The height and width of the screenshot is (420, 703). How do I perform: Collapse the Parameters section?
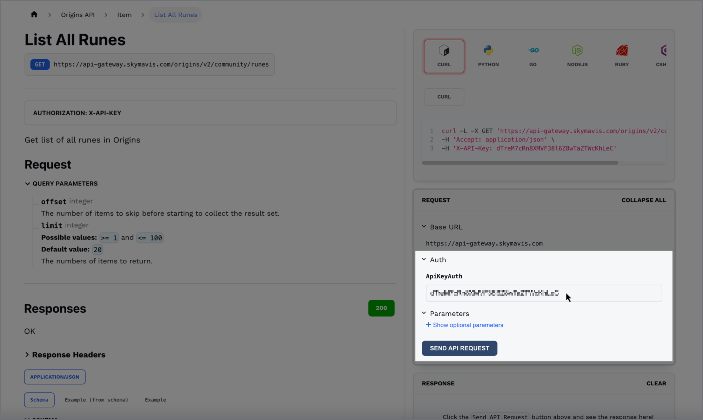click(446, 313)
